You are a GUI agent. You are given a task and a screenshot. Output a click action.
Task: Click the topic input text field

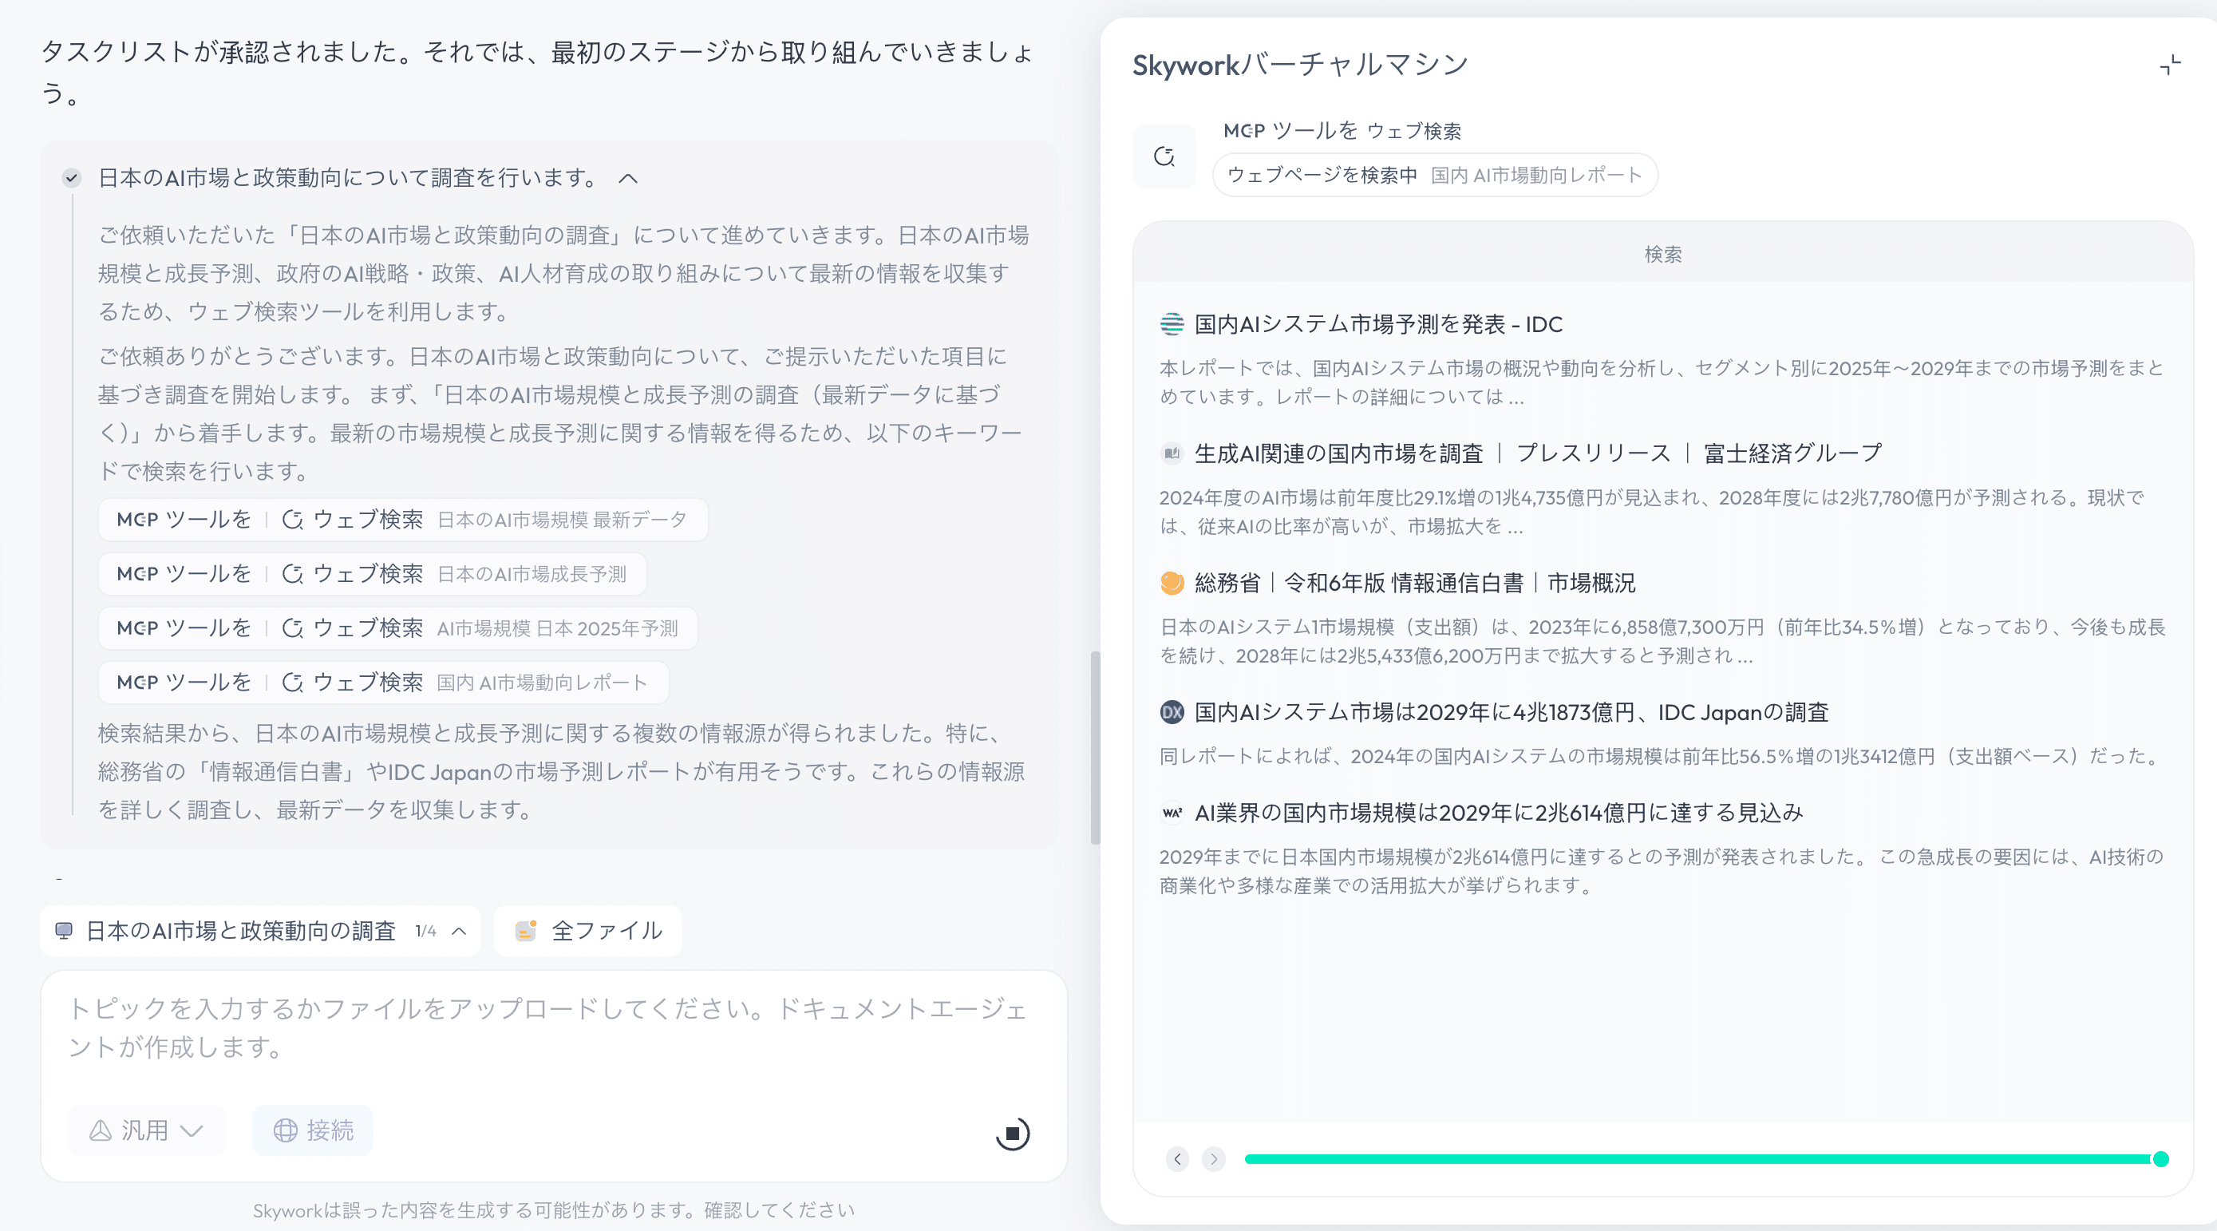tap(551, 1029)
